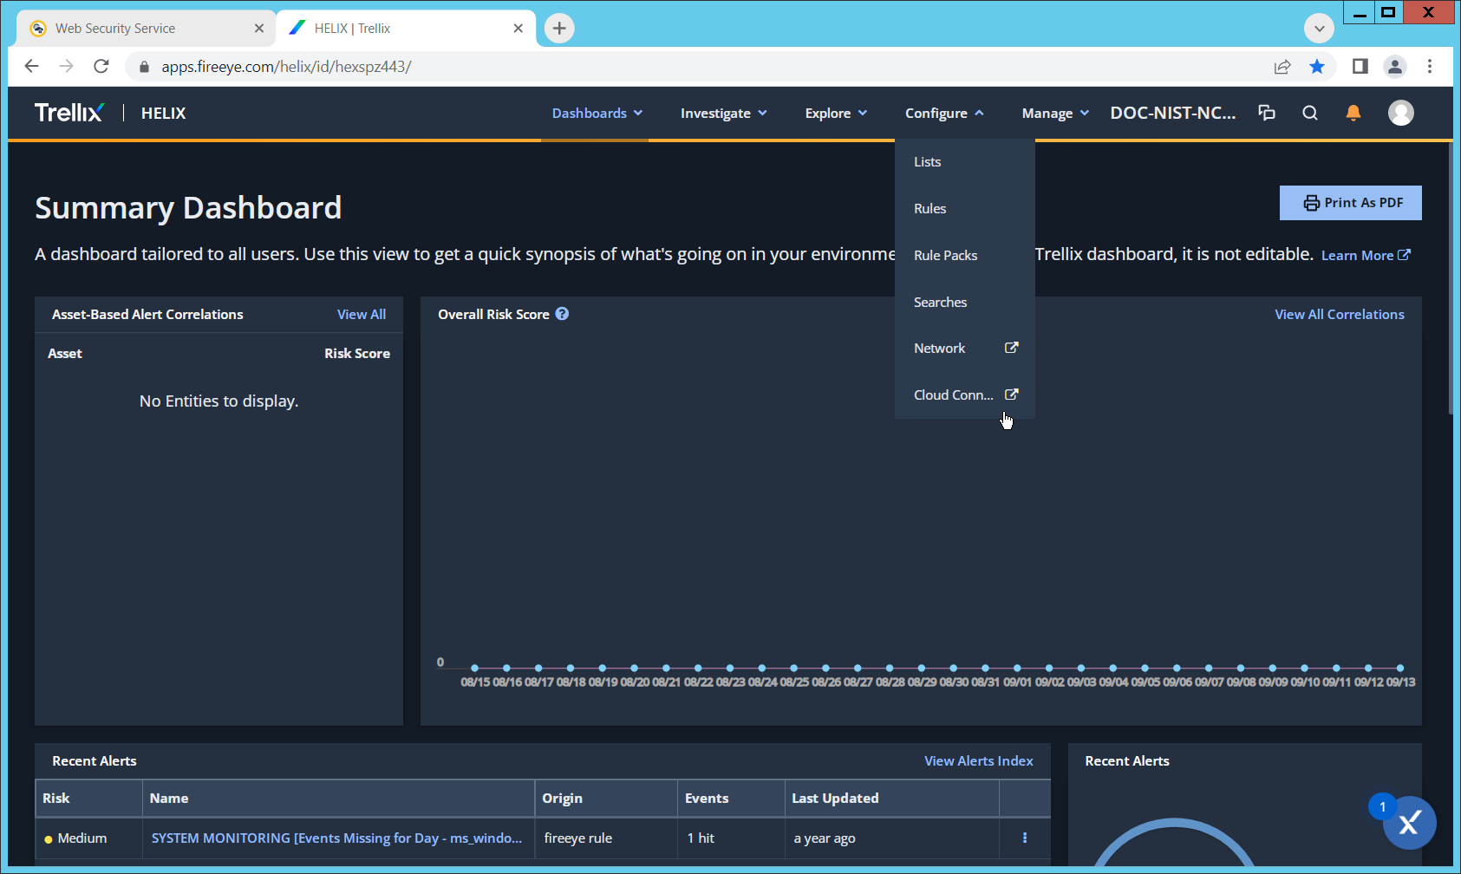The width and height of the screenshot is (1461, 874).
Task: Open the chat windows icon beside organization name
Action: [1267, 113]
